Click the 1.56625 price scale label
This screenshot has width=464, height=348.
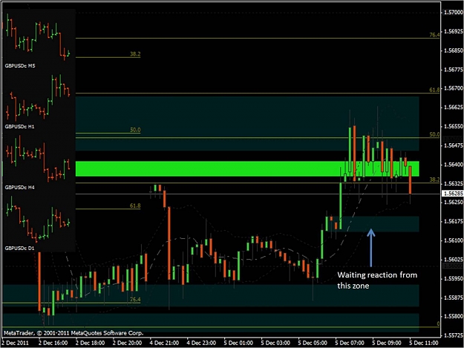[454, 107]
